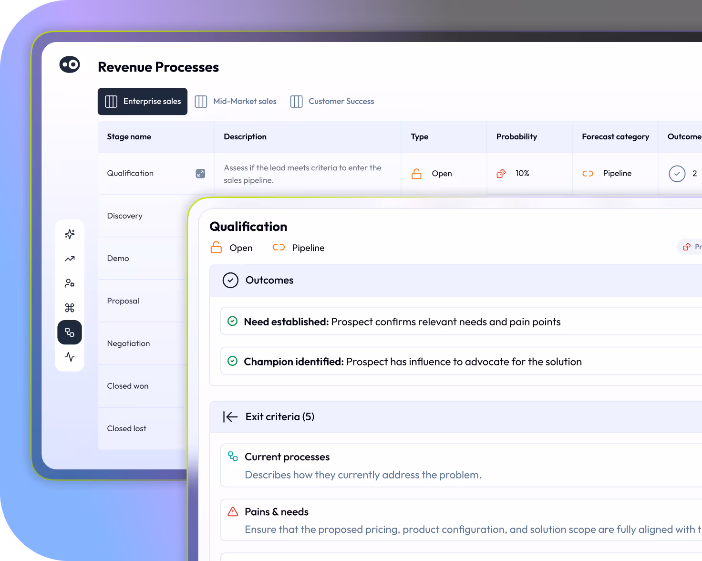Toggle the green check on Champion identified

click(x=232, y=361)
